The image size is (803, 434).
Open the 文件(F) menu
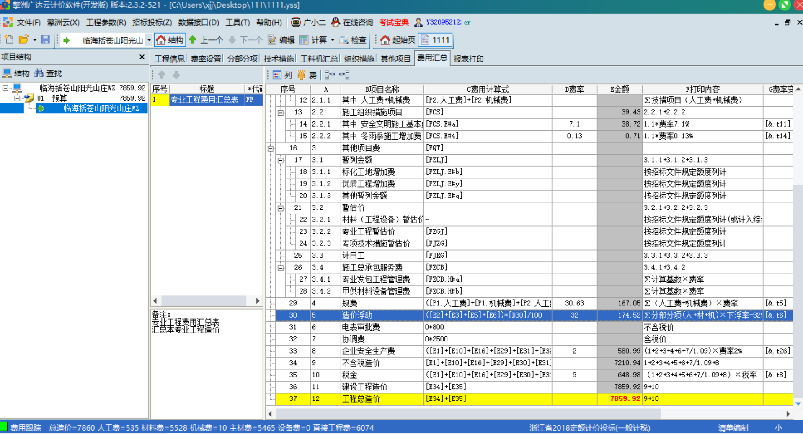(x=28, y=22)
